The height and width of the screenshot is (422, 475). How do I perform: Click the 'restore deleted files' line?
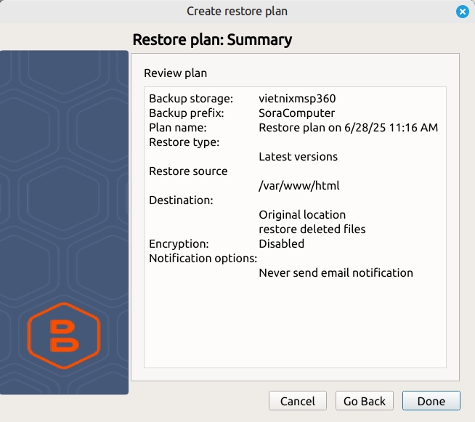tap(312, 230)
